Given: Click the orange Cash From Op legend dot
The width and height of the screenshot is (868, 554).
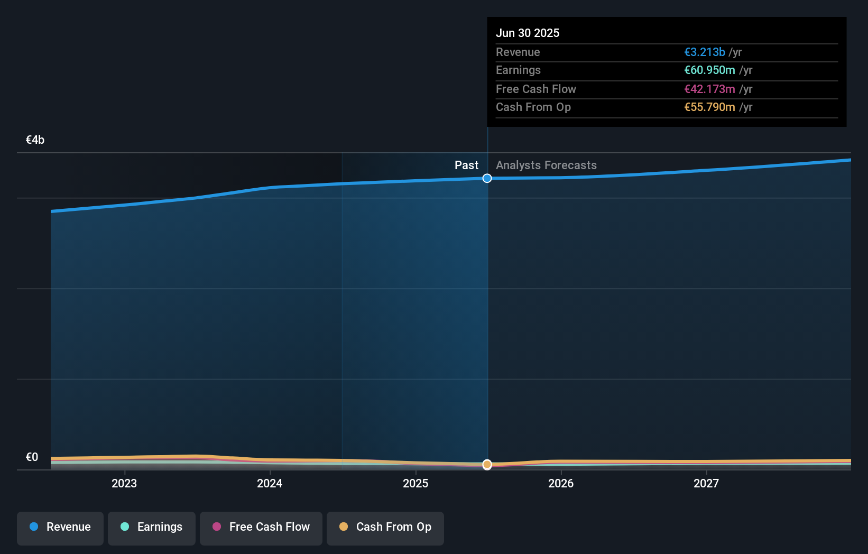Looking at the screenshot, I should click(x=344, y=527).
